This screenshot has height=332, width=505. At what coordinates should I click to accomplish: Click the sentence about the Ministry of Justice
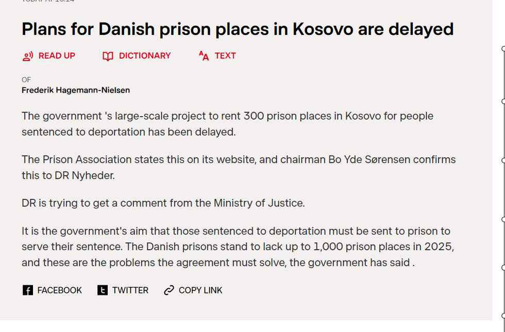[163, 203]
